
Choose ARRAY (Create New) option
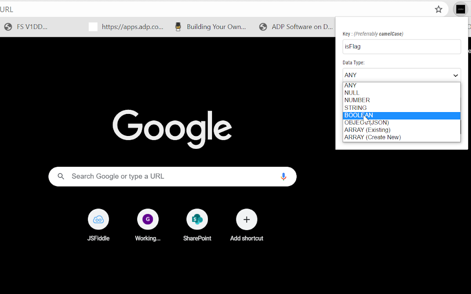click(x=402, y=137)
